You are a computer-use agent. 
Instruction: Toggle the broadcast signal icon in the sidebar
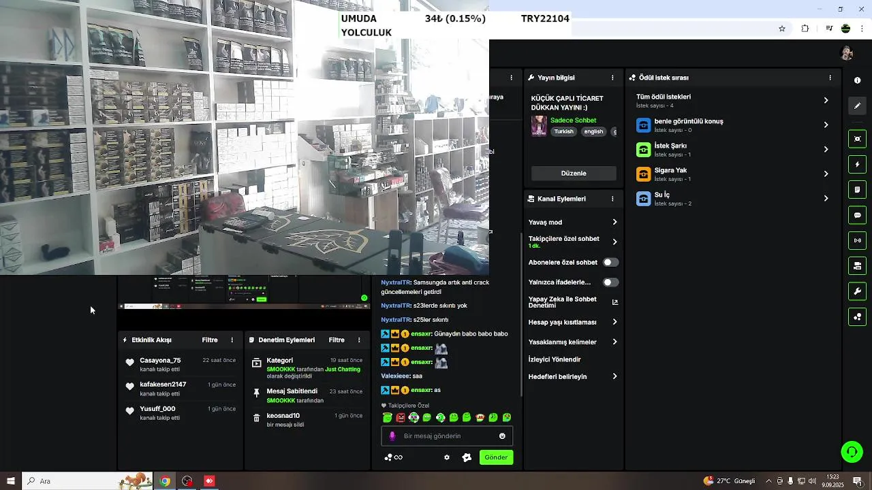857,240
